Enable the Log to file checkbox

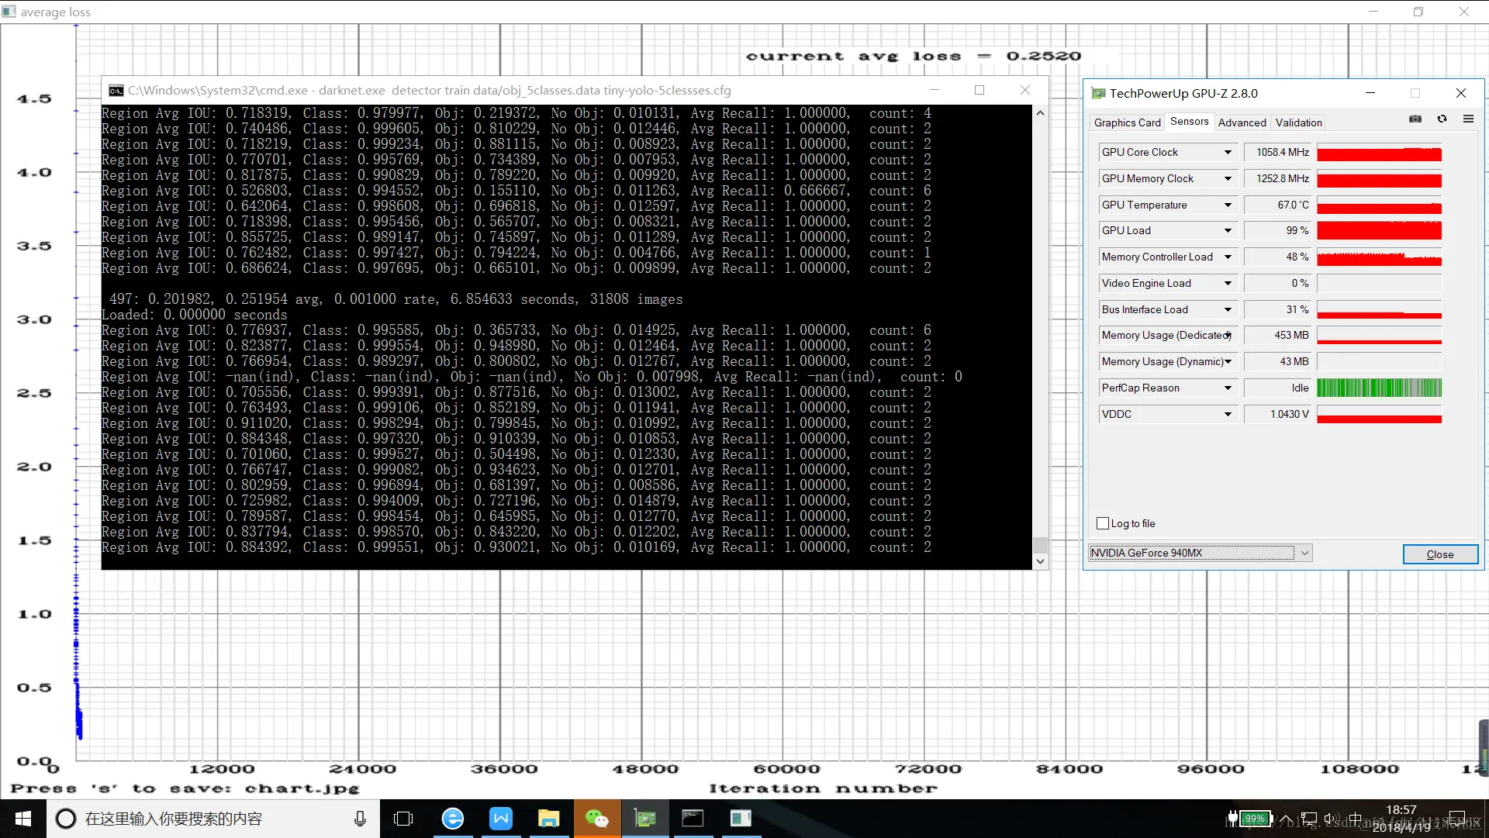coord(1103,523)
